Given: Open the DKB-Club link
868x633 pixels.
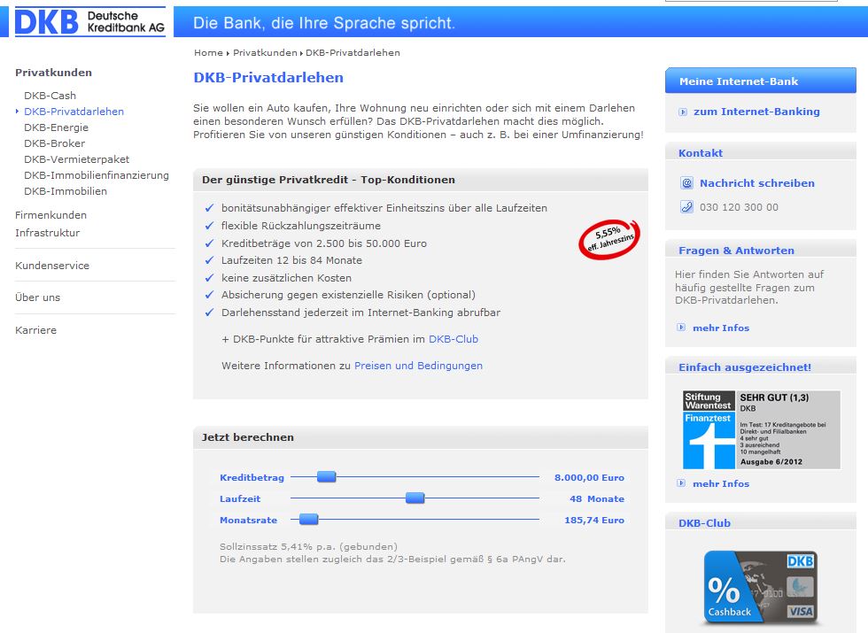Looking at the screenshot, I should click(x=453, y=339).
